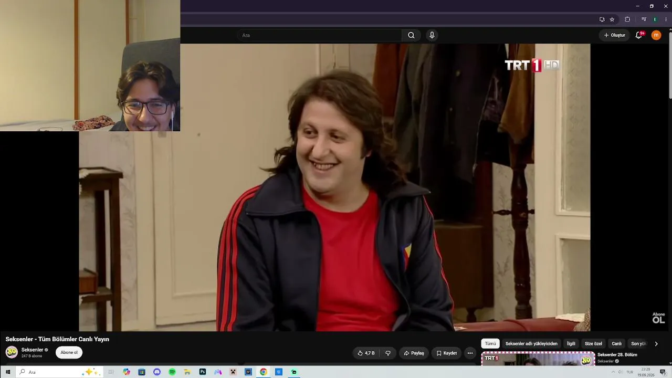672x378 pixels.
Task: Subscribe with the Abone ol button
Action: (69, 352)
